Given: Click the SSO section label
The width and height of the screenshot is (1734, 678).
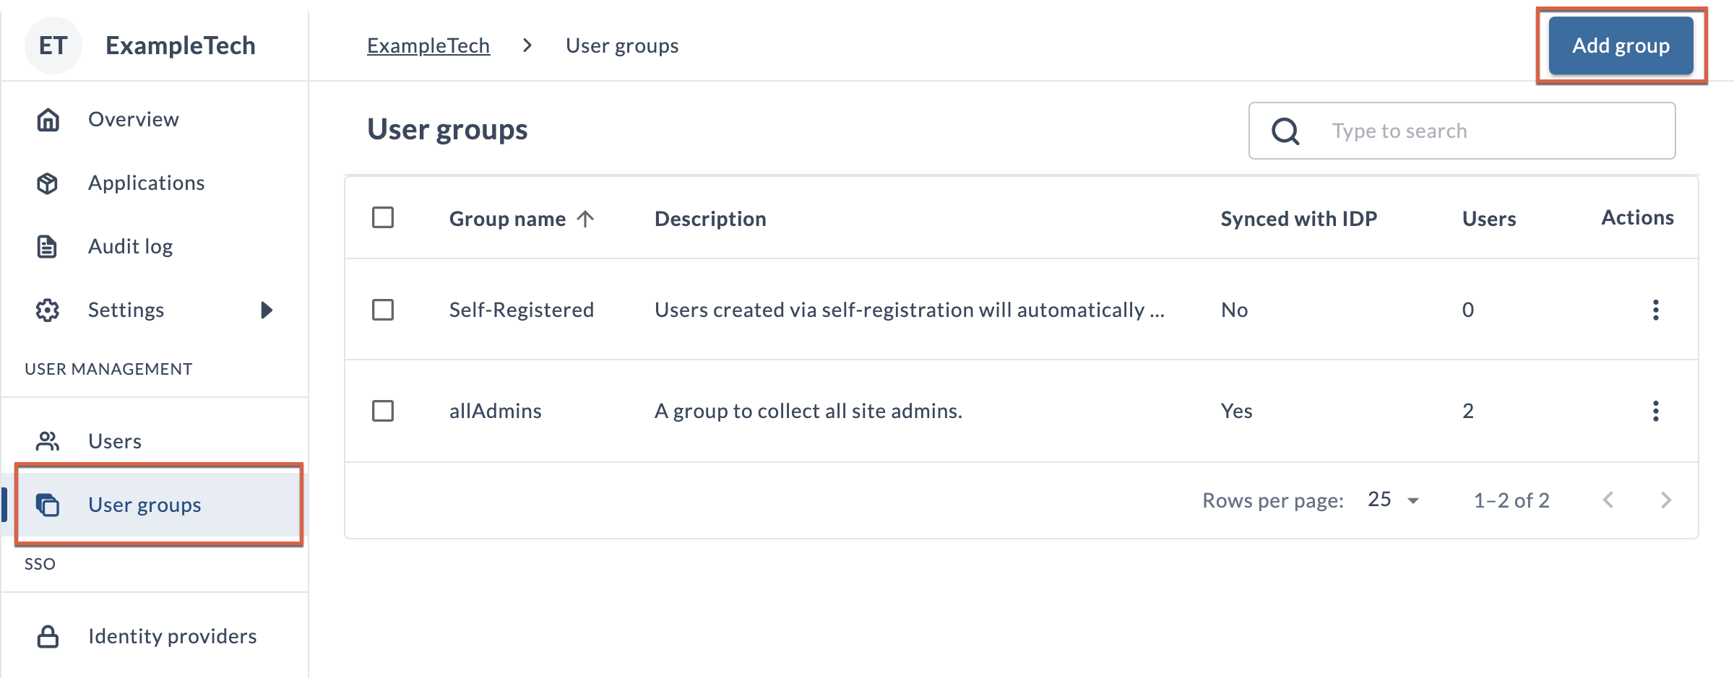Looking at the screenshot, I should pos(40,564).
